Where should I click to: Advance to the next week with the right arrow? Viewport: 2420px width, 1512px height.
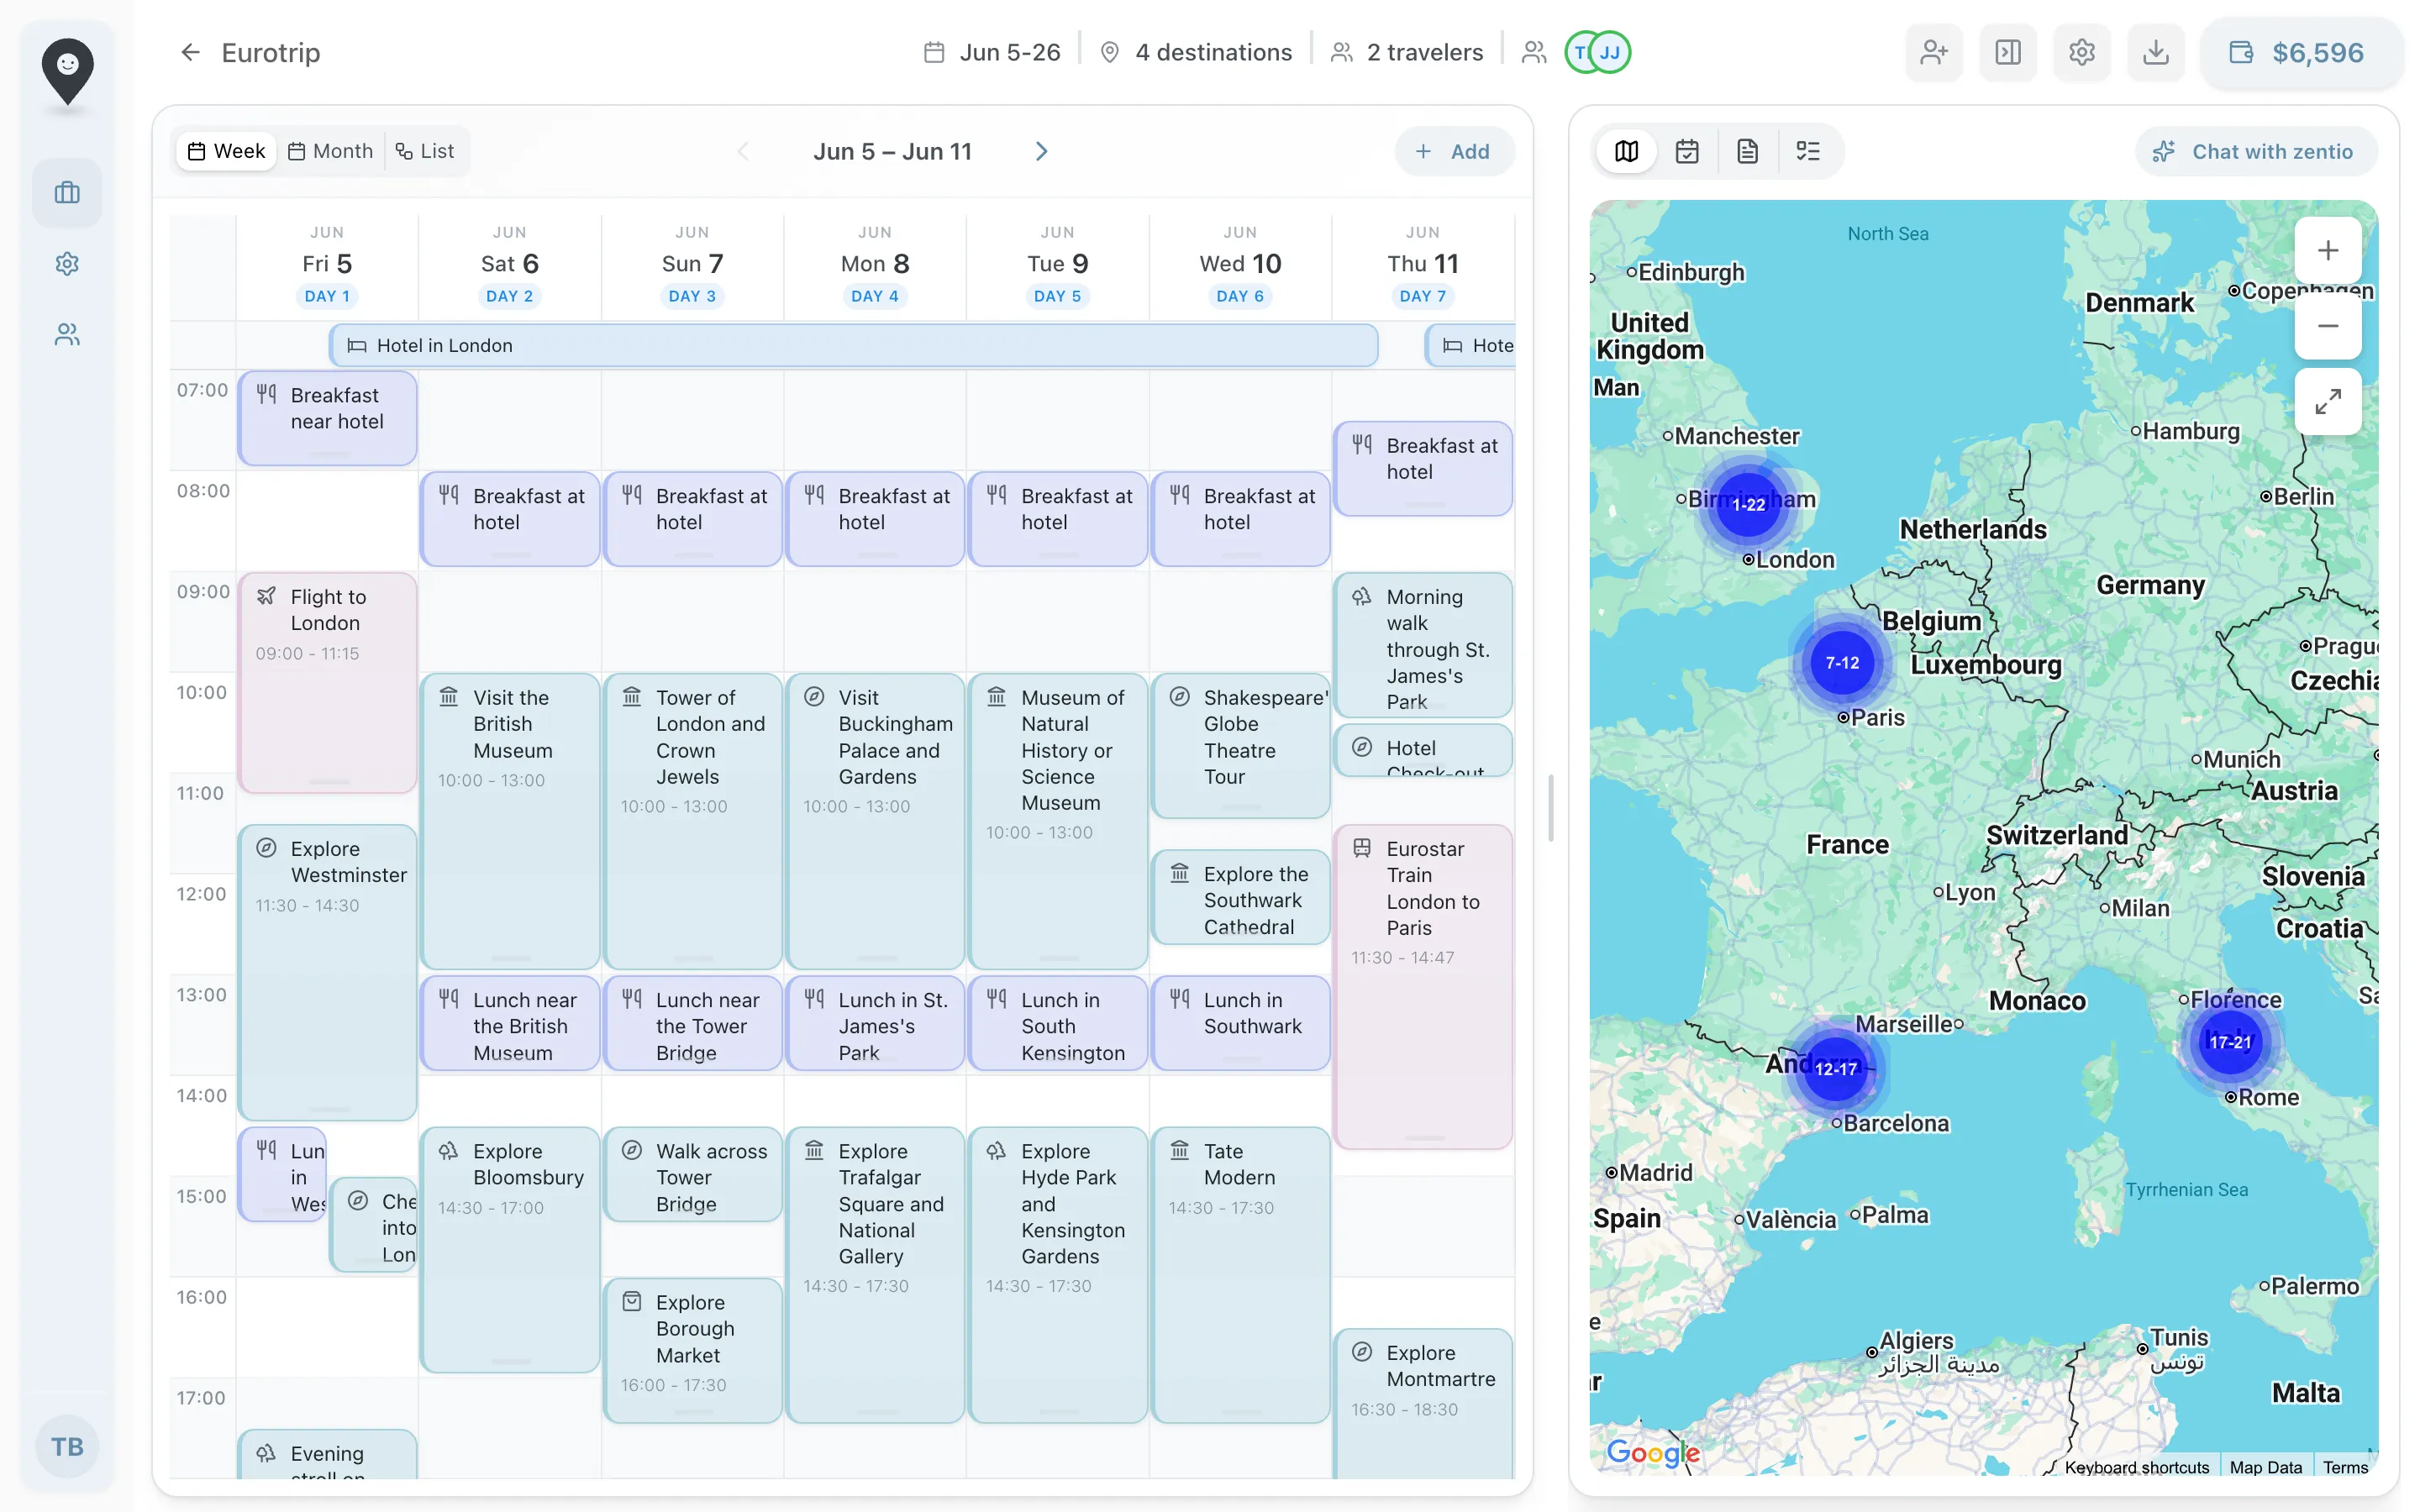tap(1041, 151)
